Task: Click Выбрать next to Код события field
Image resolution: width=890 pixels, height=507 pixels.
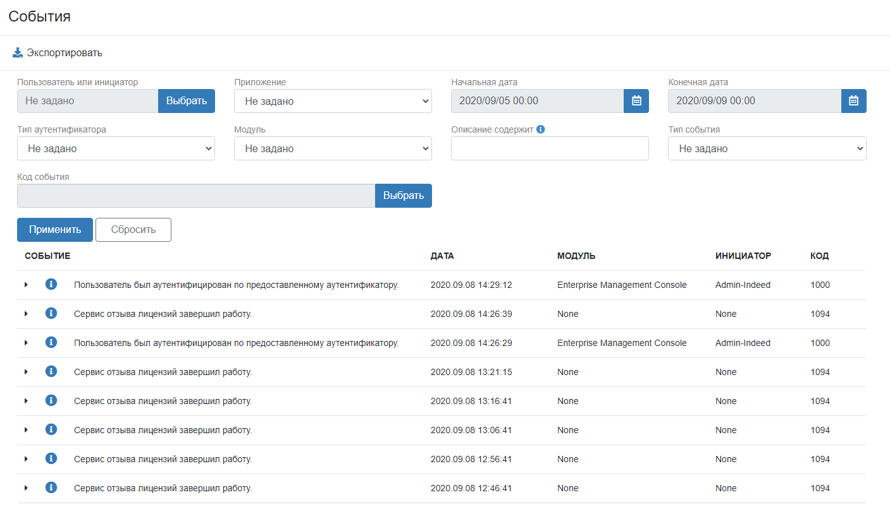Action: click(x=404, y=196)
